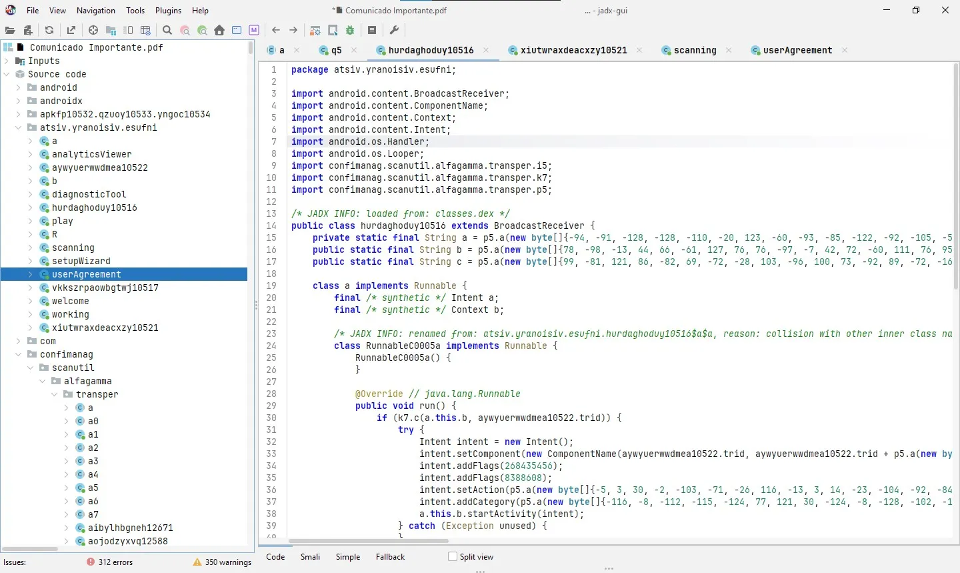Screen dimensions: 960x573
Task: Click the yellow warnings triangle icon
Action: 197,562
